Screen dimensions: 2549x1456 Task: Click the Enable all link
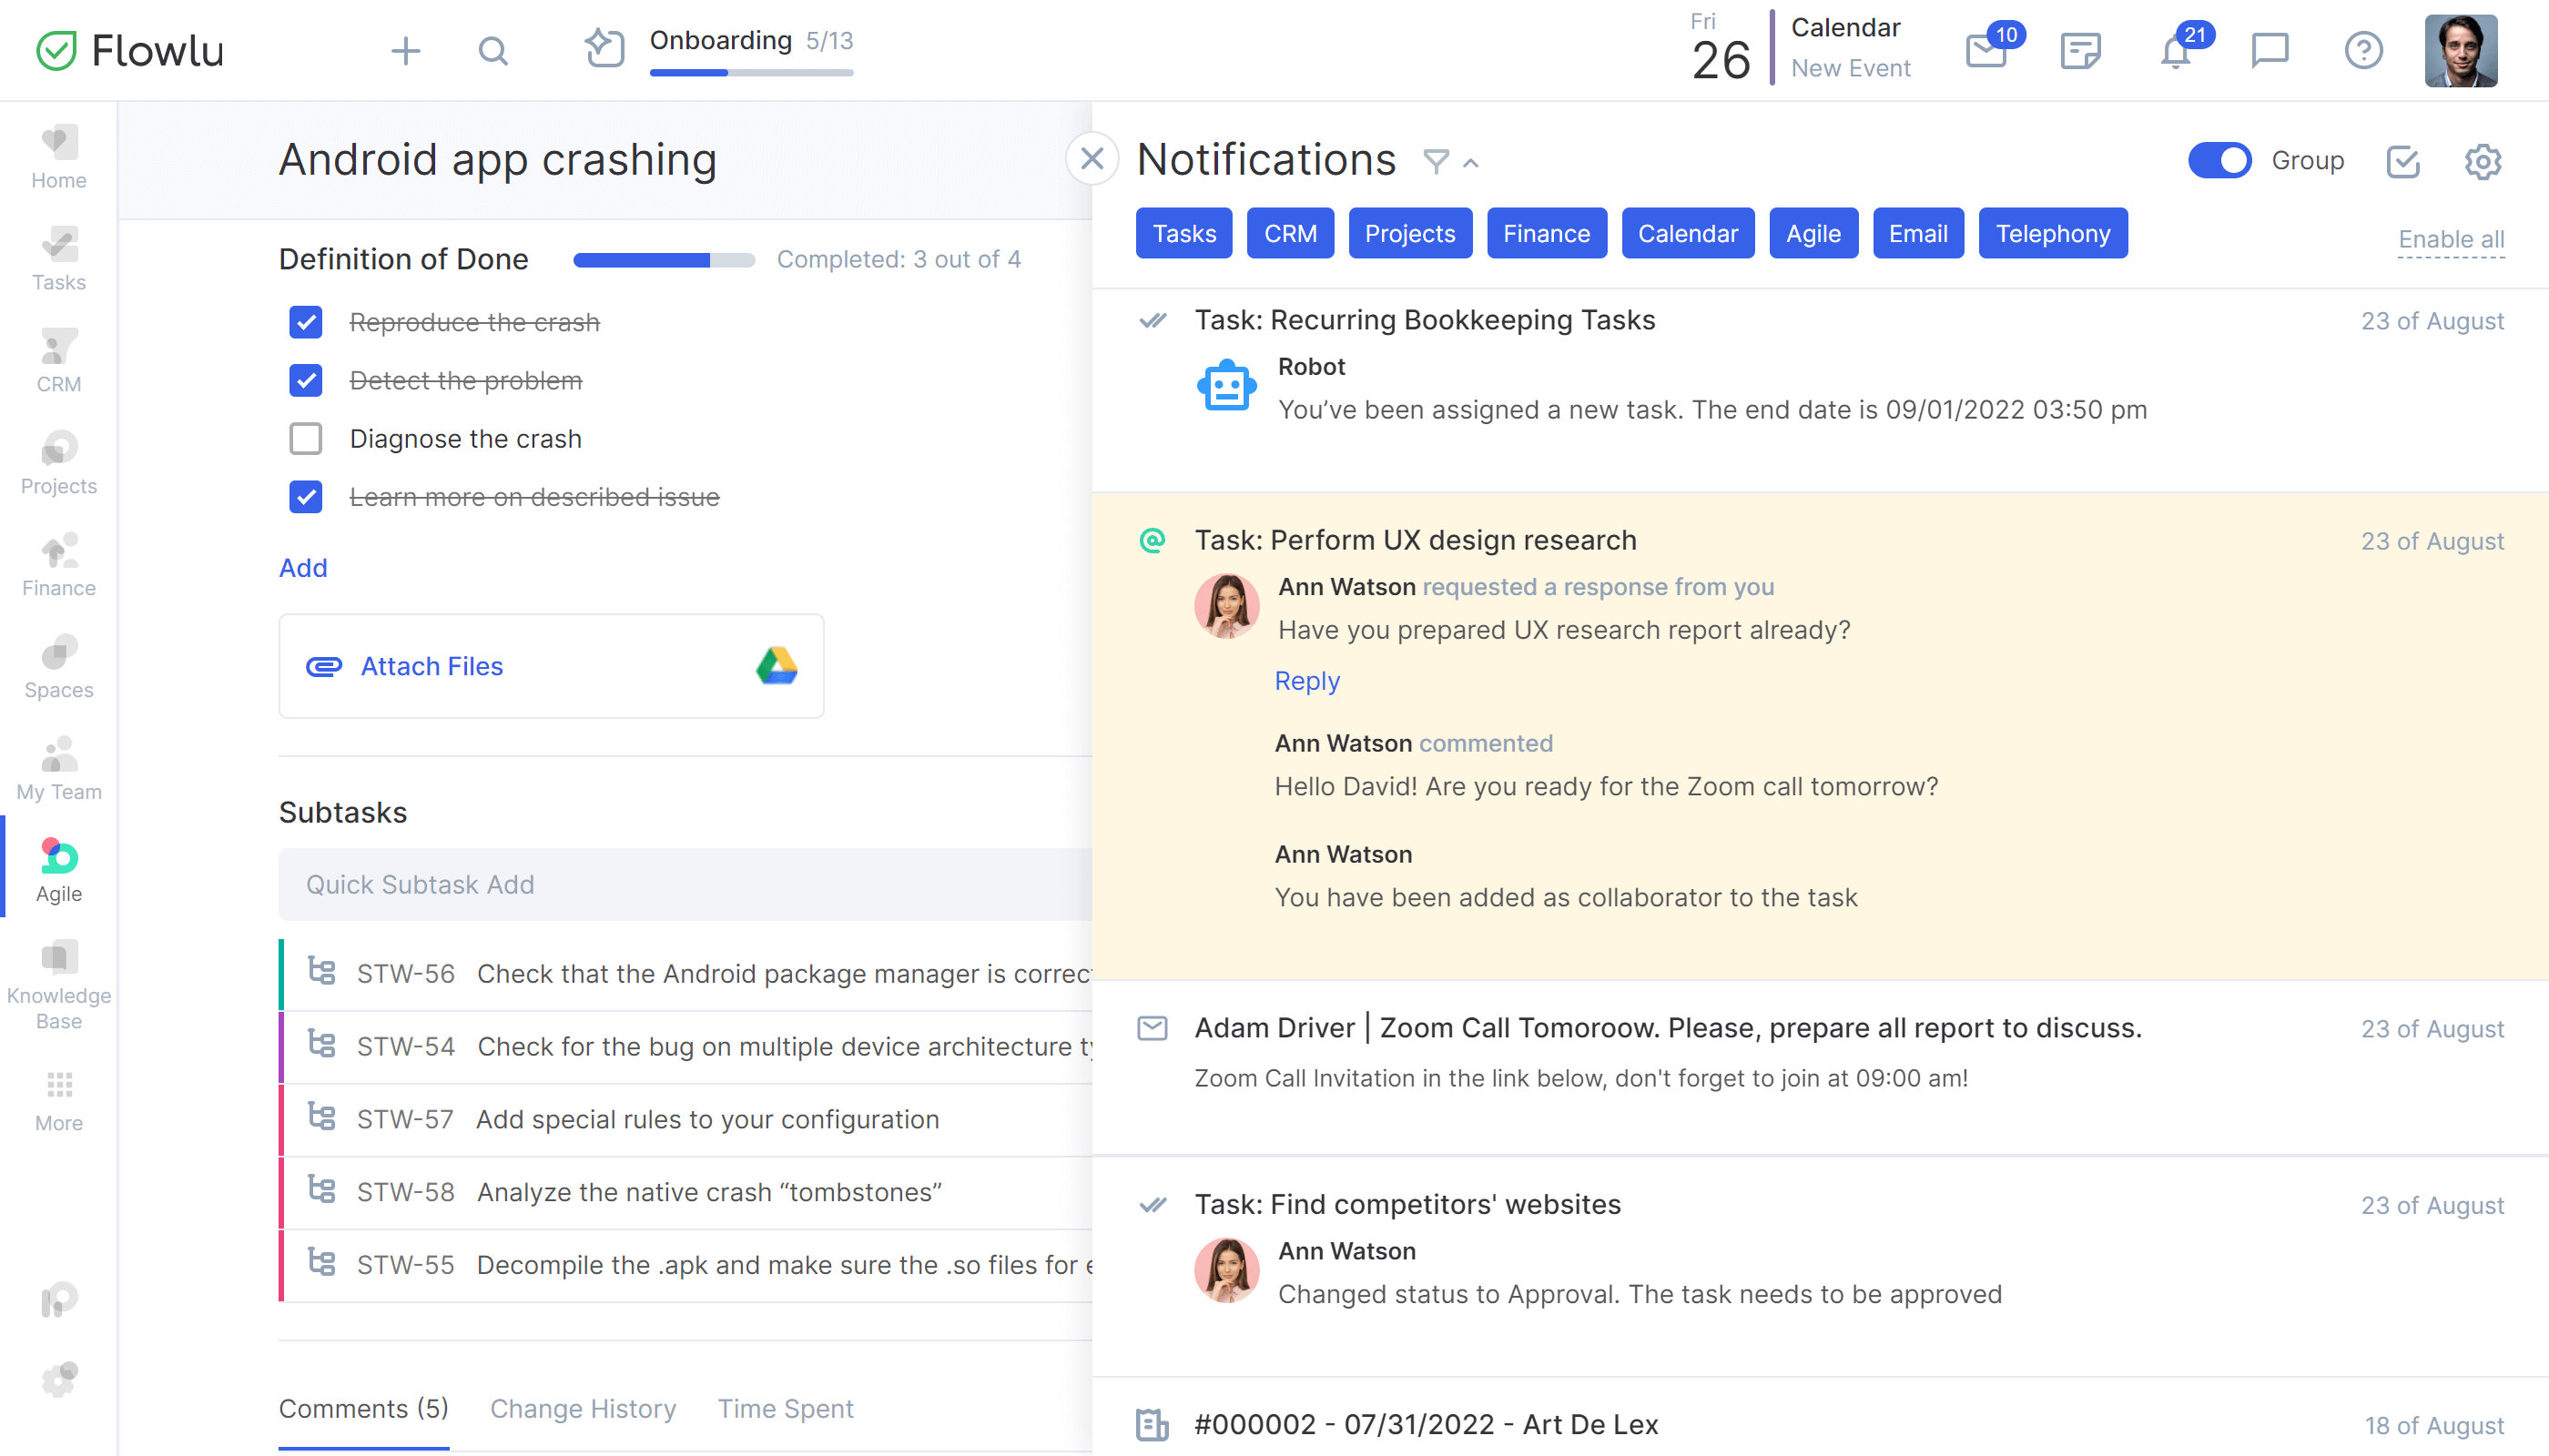(2450, 240)
